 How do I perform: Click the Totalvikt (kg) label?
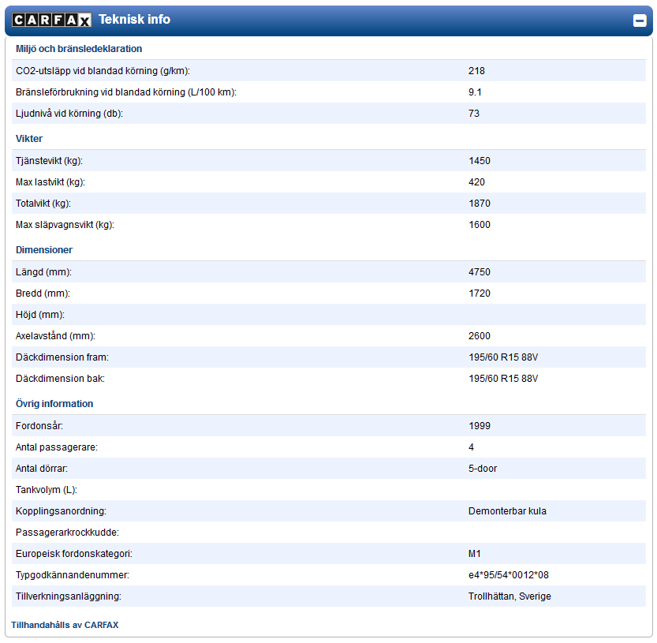coord(43,204)
